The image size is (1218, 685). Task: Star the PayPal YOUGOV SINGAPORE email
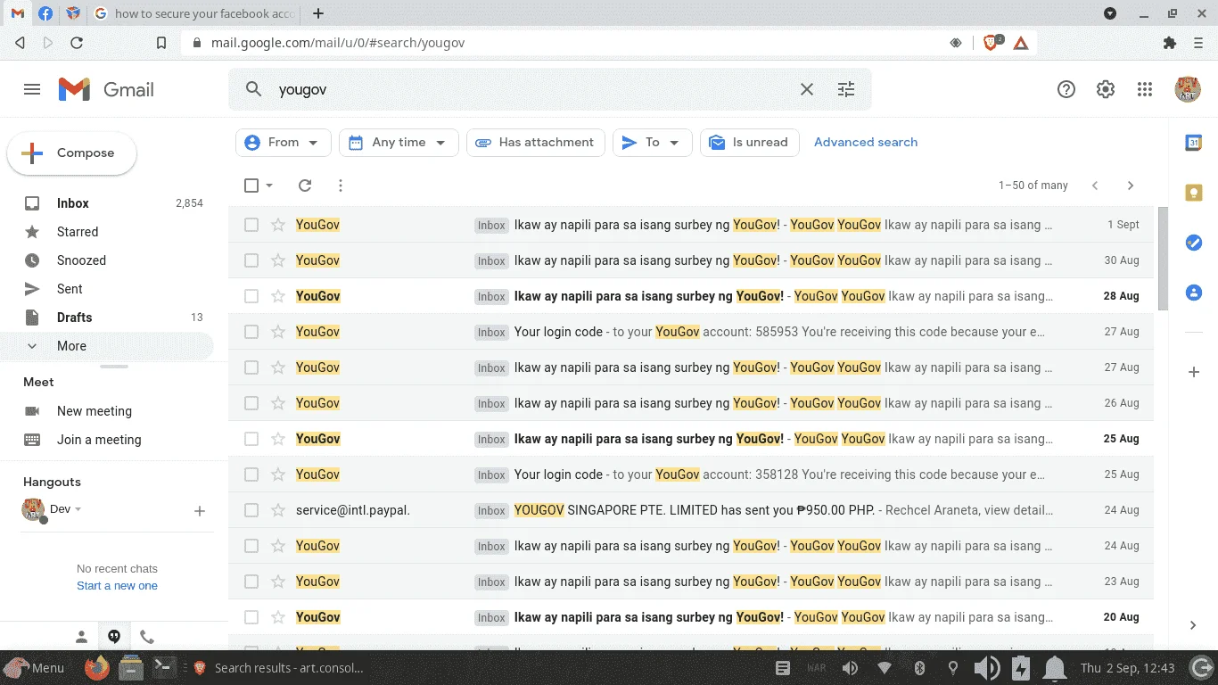pos(278,510)
